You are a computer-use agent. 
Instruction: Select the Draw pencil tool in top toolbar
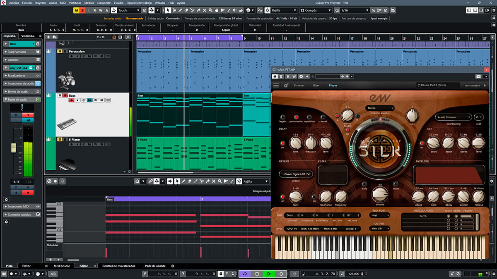[179, 10]
